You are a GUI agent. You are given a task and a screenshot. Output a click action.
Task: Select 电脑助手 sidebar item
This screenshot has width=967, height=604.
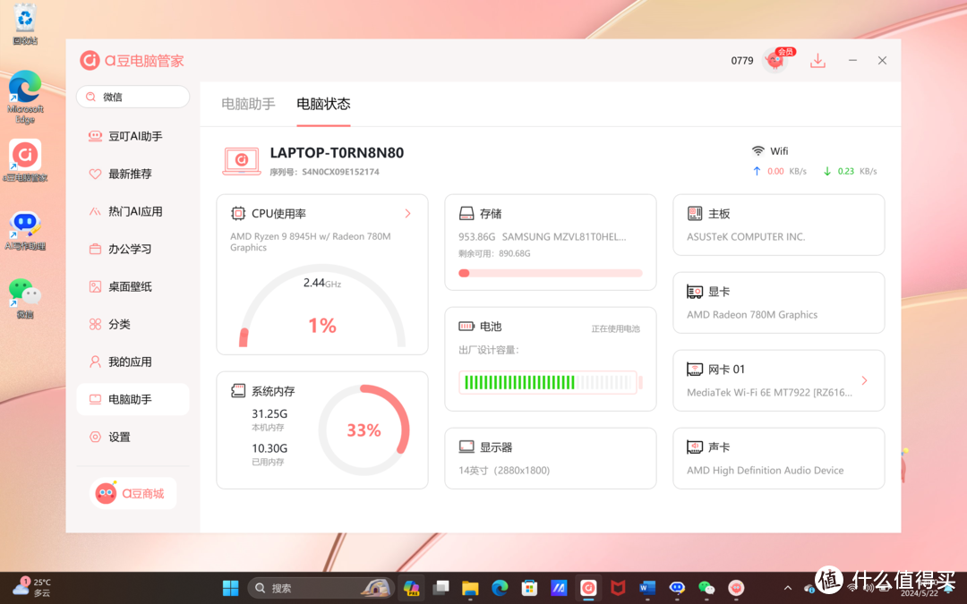tap(133, 399)
